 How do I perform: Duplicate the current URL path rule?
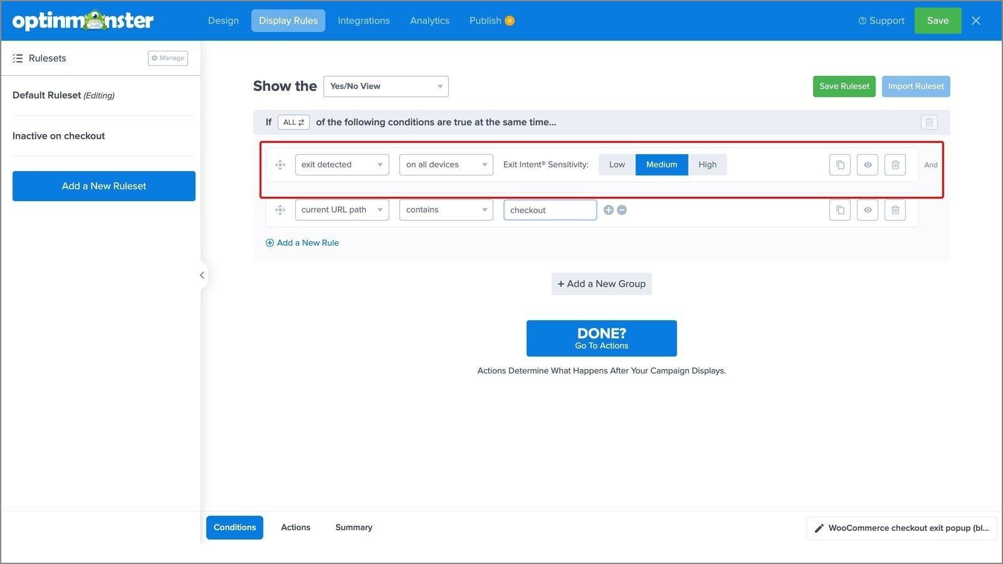pos(840,210)
